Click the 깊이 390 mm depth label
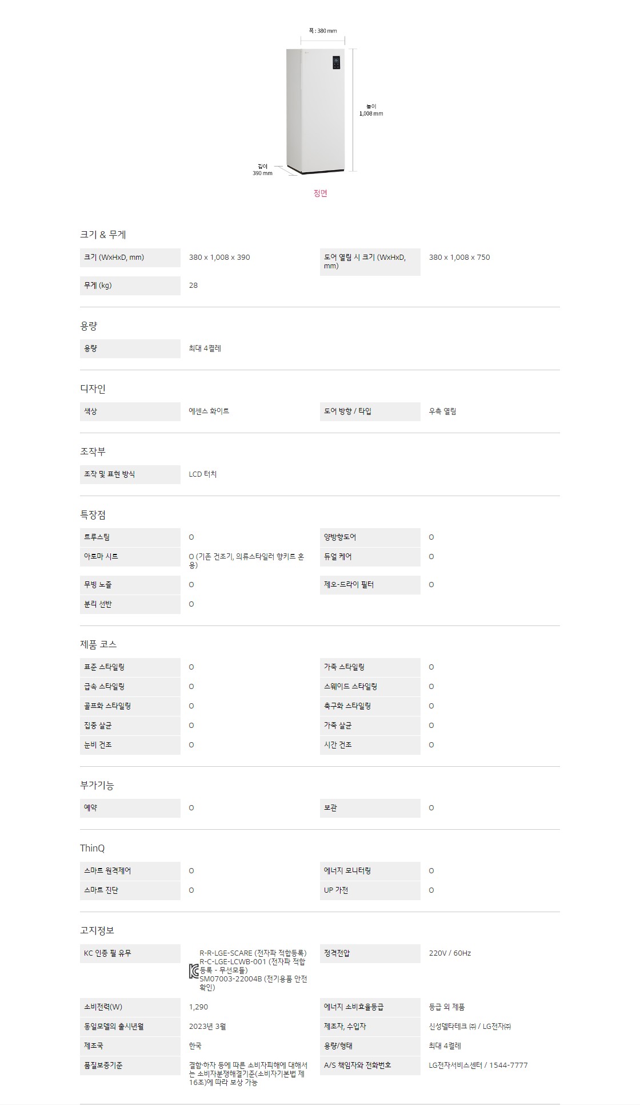 click(263, 169)
